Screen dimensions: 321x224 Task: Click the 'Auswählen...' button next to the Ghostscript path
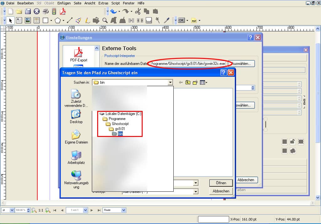pos(241,63)
